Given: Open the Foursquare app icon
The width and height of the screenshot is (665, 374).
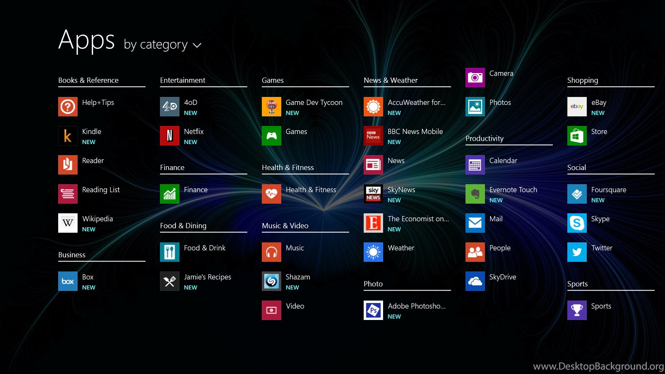Looking at the screenshot, I should tap(577, 194).
